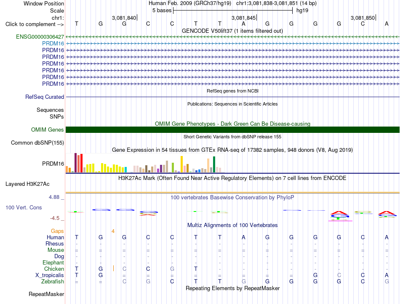Open the 100 Vert. Cons track label
The image size is (400, 304).
pyautogui.click(x=24, y=207)
